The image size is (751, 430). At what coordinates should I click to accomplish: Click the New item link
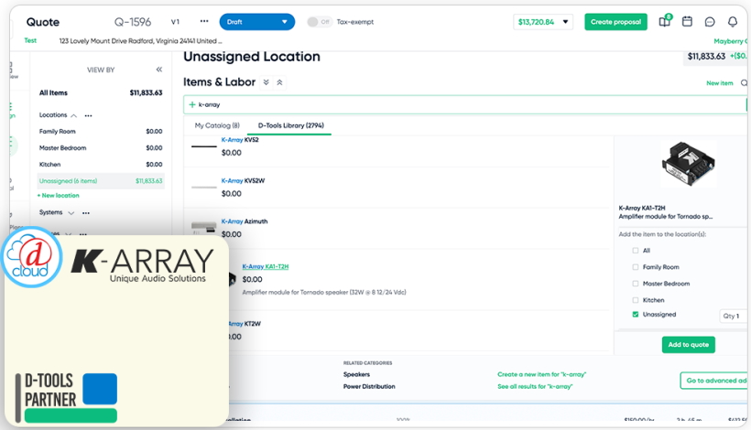click(x=719, y=83)
